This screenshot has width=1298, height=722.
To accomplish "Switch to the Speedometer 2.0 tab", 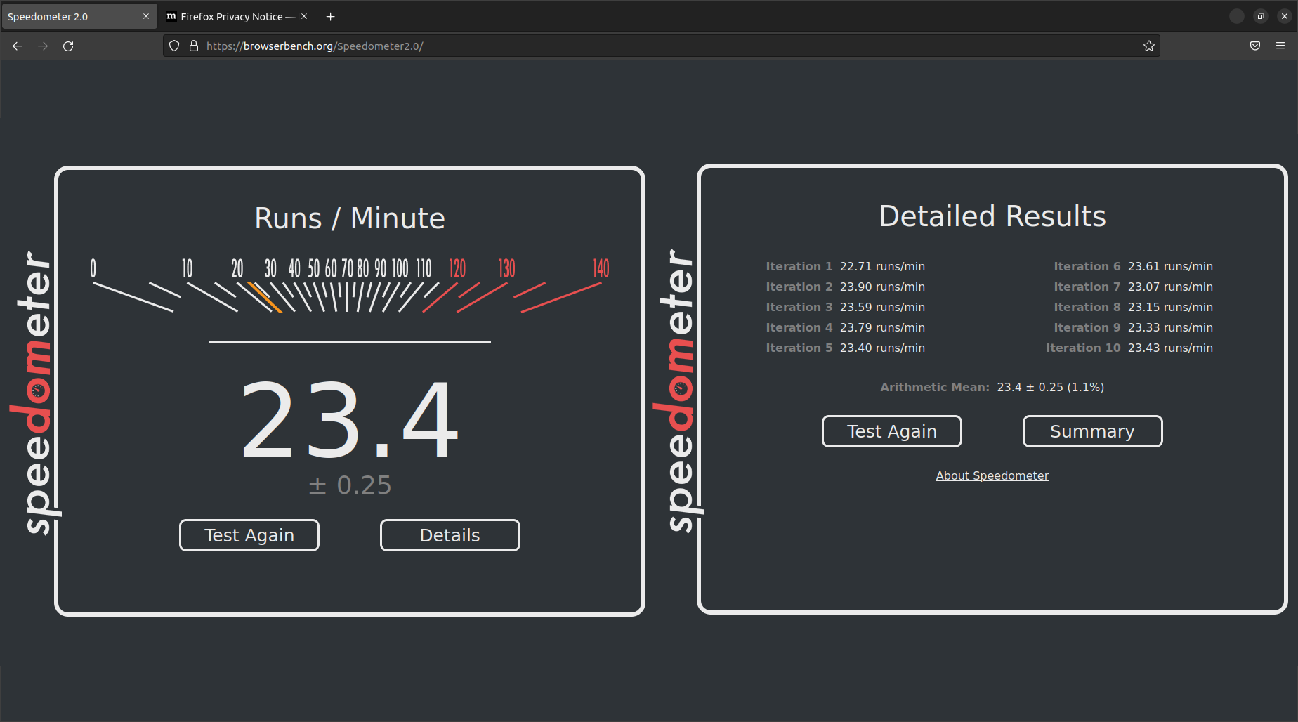I will [x=79, y=16].
